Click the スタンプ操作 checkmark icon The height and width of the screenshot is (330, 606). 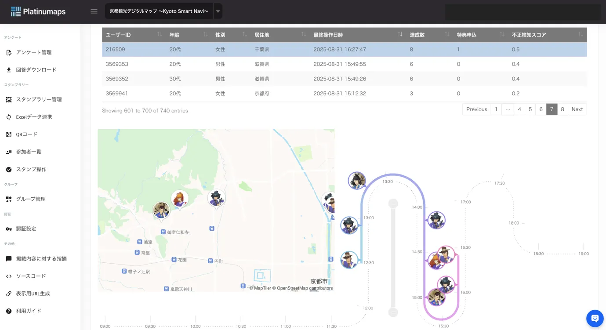coord(9,170)
